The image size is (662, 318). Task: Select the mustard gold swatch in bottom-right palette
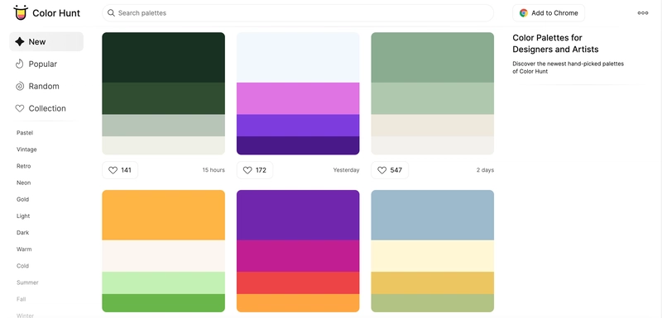click(432, 283)
